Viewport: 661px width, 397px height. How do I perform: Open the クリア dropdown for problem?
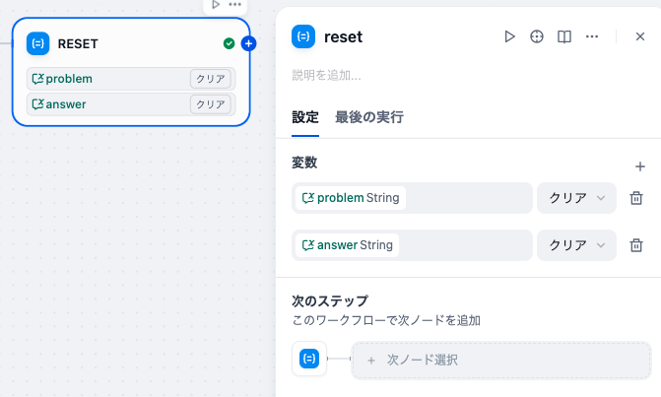(x=576, y=198)
